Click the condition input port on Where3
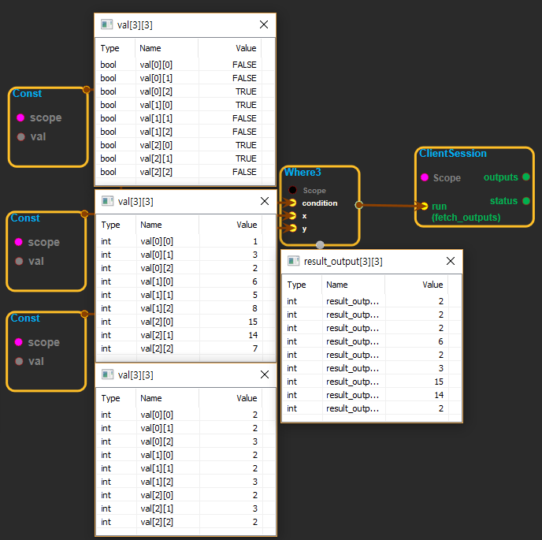542x540 pixels. click(x=292, y=203)
